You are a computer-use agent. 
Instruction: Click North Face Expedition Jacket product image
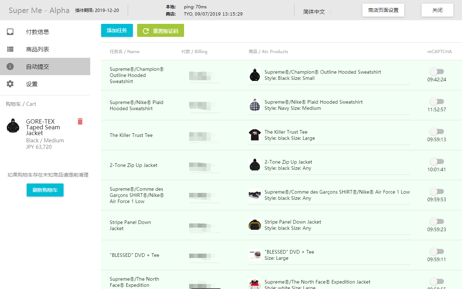(255, 284)
